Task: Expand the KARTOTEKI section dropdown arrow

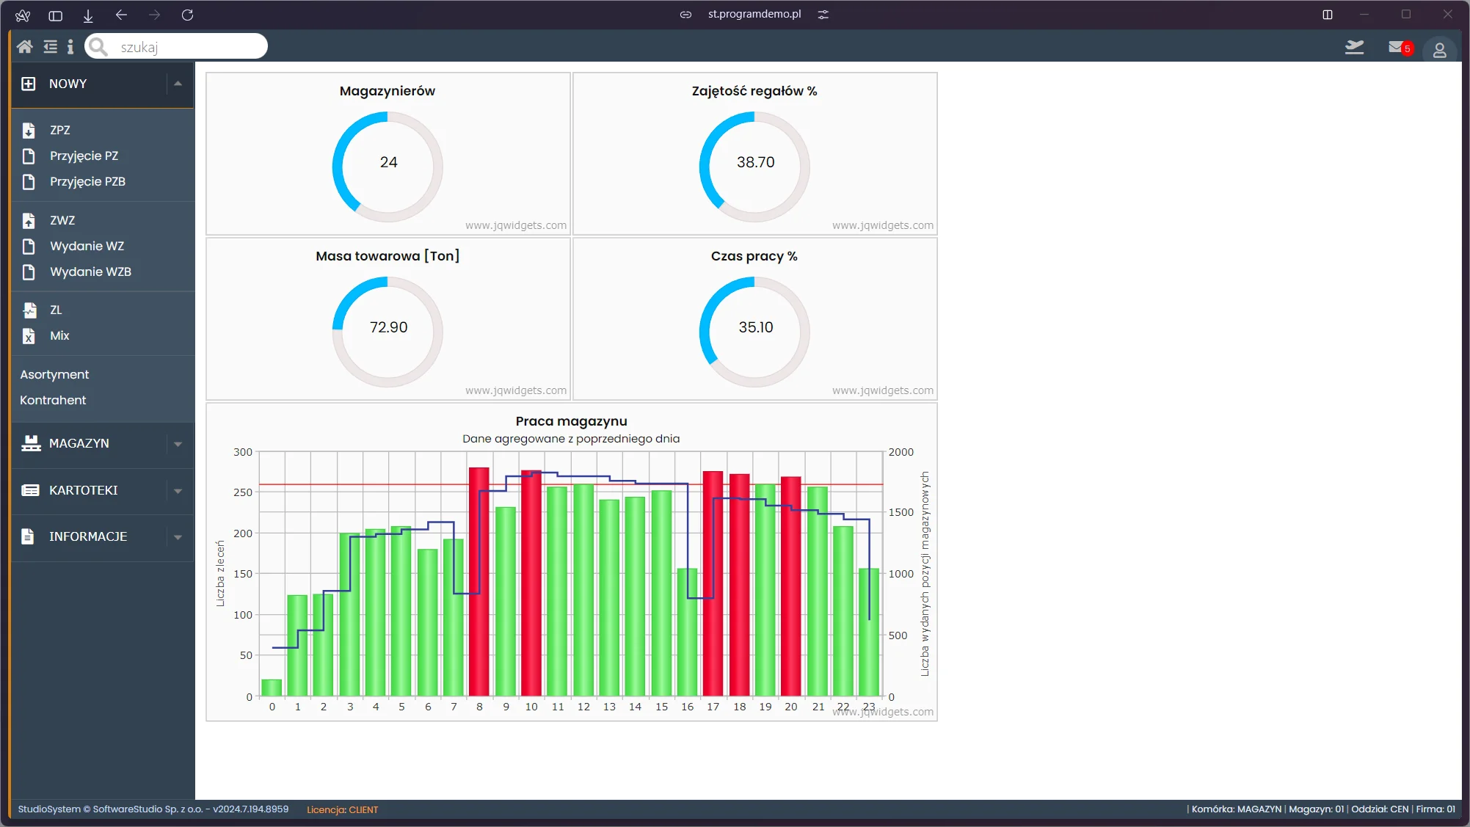Action: 178,491
